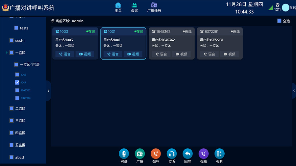296x166 pixels.
Task: Collapse the left sidebar panel arrow
Action: coord(49,91)
